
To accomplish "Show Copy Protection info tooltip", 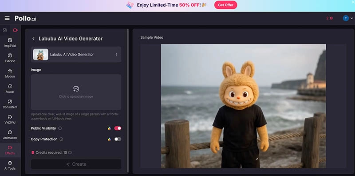I will 61,139.
